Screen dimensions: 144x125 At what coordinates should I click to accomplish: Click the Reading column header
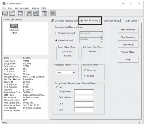[34, 58]
